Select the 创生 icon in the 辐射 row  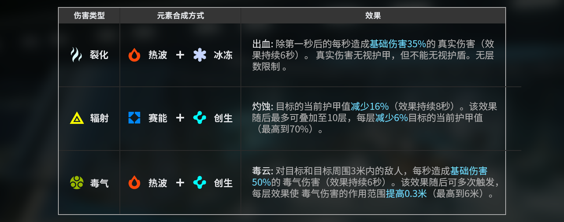[200, 118]
